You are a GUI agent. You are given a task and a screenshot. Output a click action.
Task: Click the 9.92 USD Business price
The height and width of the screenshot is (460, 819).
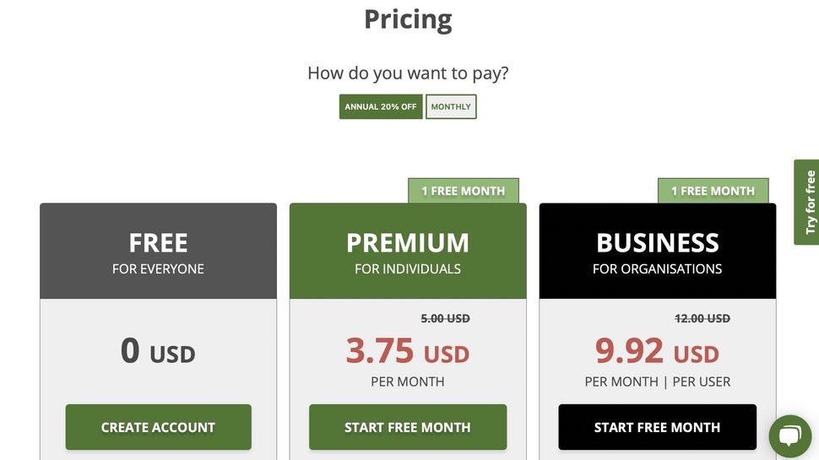658,351
